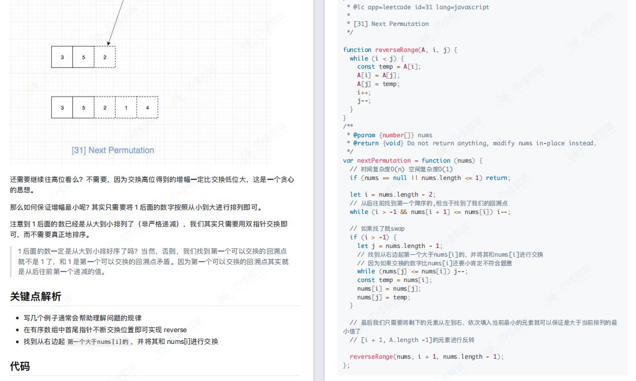Click the "关键点解析" heading

pos(36,297)
